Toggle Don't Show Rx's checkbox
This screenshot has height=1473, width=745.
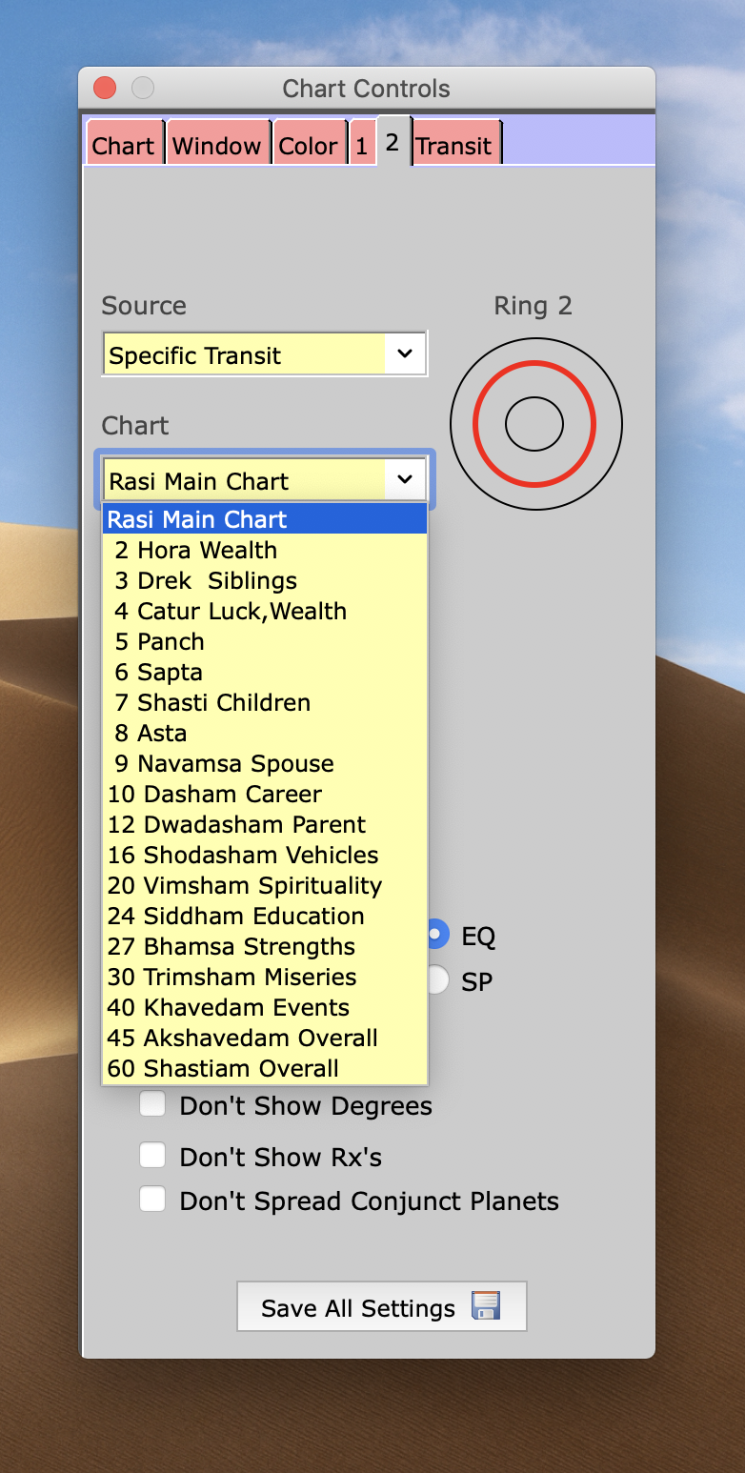click(152, 1156)
